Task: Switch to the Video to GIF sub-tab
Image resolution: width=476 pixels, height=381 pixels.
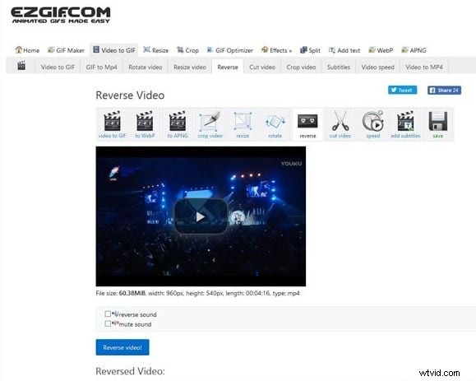Action: click(58, 67)
